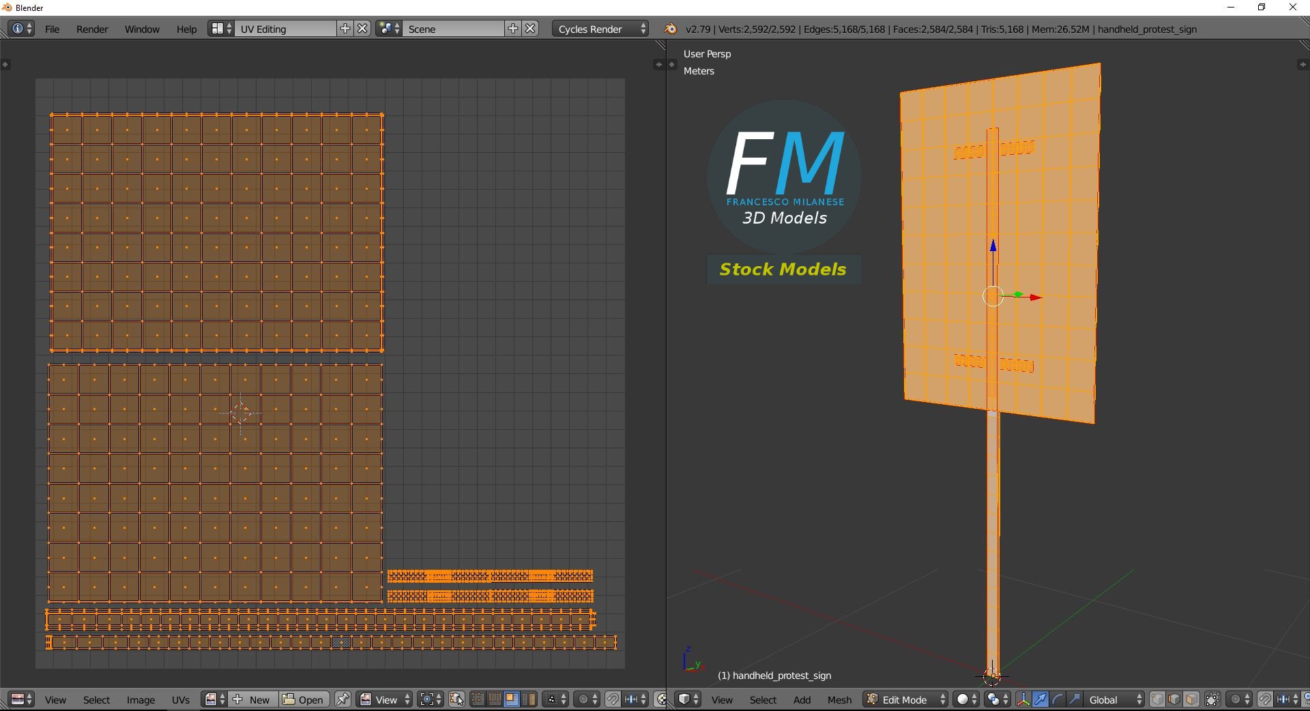Screen dimensions: 1310x711
Task: Select the translate manipulator arrow
Action: [1040, 699]
